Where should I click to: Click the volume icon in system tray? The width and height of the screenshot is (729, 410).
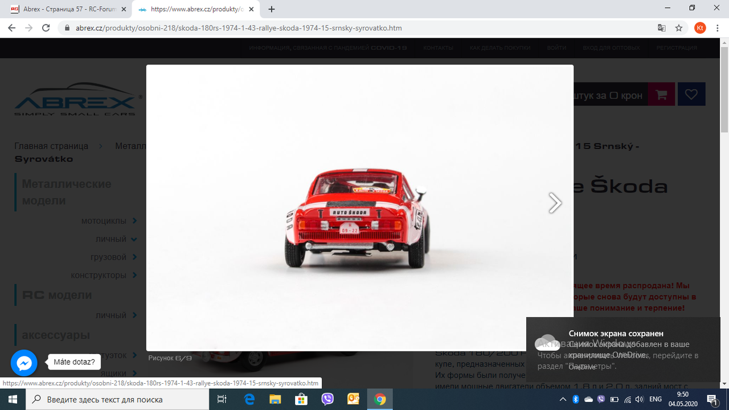(639, 399)
